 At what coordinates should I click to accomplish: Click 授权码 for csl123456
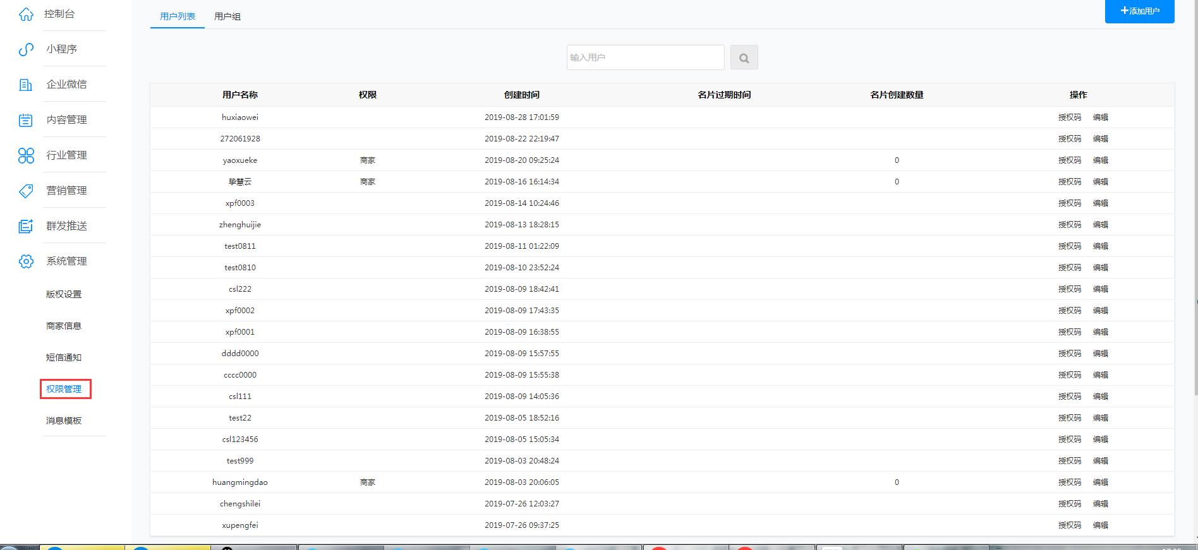point(1070,439)
